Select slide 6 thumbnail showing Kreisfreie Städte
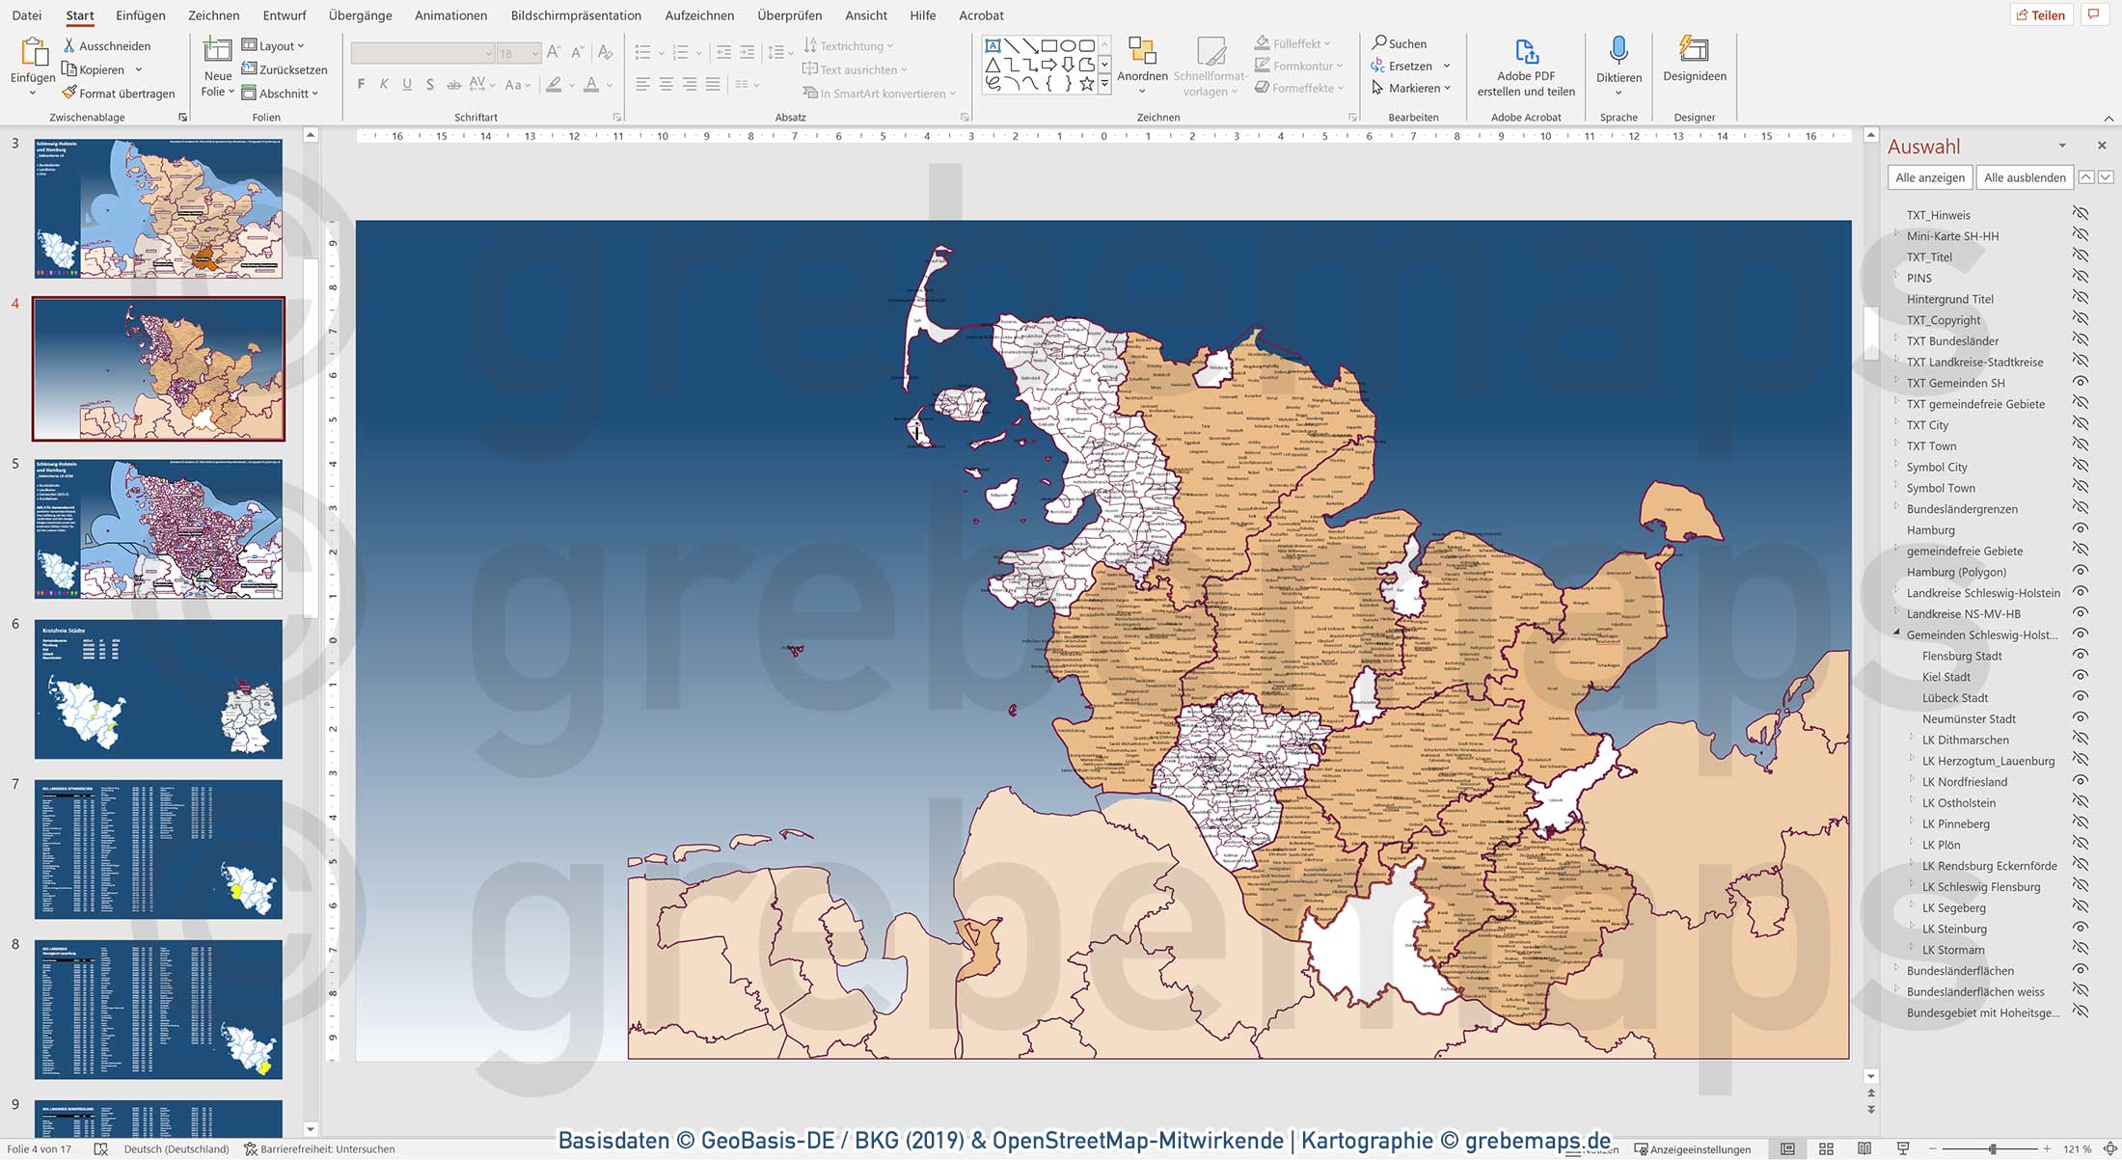Viewport: 2122px width, 1160px height. point(157,688)
